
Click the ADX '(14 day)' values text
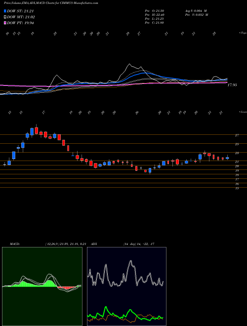click(x=139, y=244)
